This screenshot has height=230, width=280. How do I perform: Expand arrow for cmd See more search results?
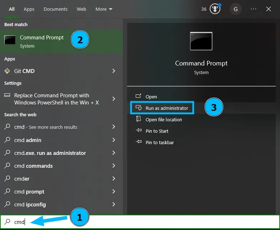(114, 127)
